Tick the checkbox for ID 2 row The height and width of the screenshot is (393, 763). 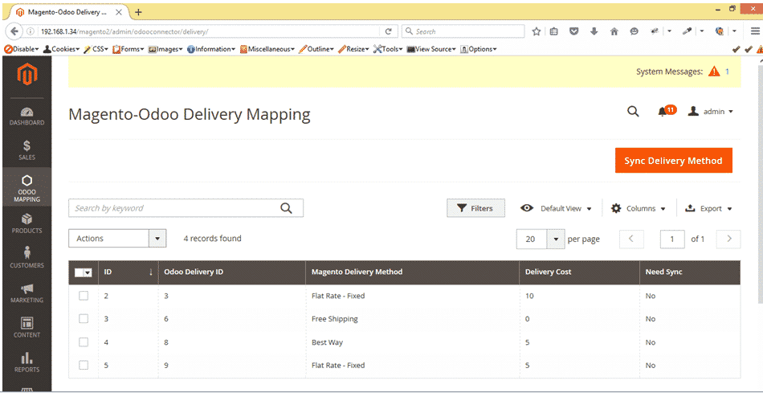click(x=84, y=296)
